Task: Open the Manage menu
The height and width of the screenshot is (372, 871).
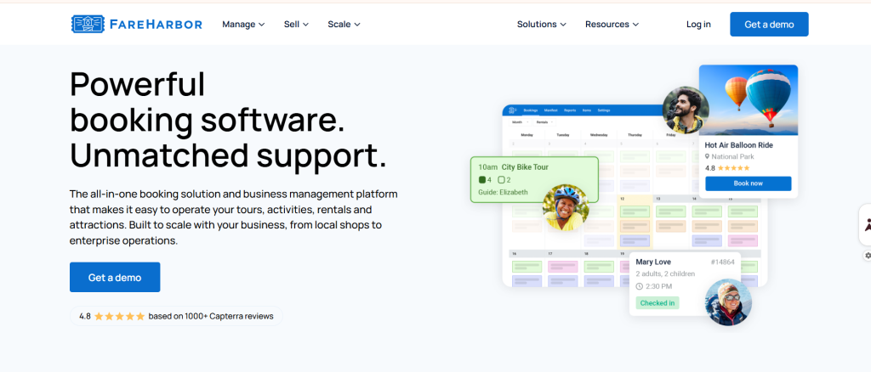Action: click(243, 25)
